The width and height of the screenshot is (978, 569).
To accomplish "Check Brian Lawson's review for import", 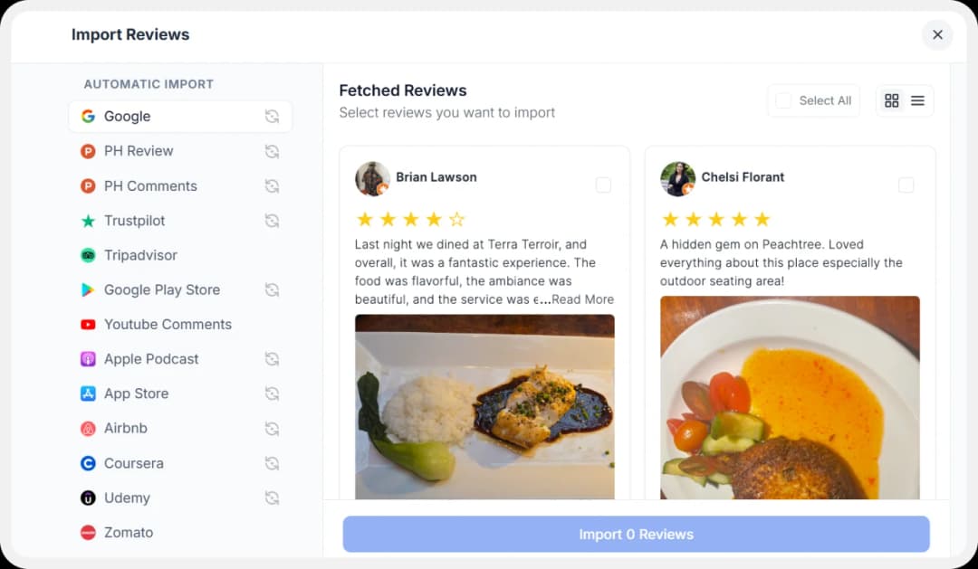I will click(603, 185).
